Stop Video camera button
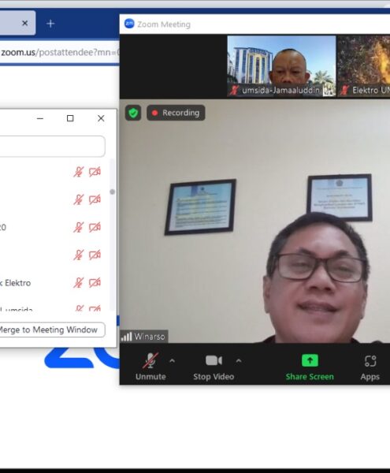 tap(214, 367)
